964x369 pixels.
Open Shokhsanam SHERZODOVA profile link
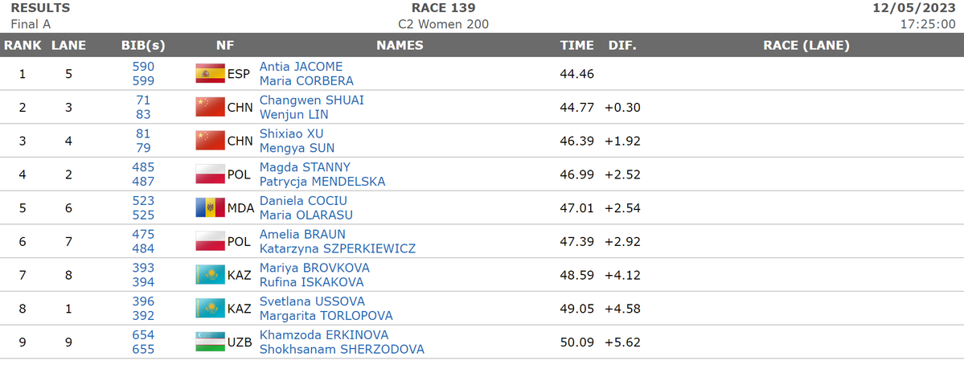coord(341,350)
